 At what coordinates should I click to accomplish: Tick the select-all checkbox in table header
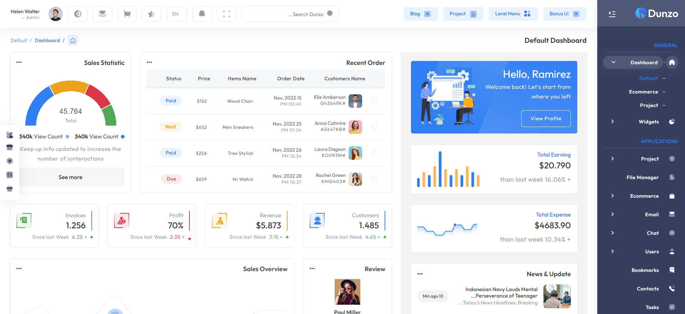point(374,78)
